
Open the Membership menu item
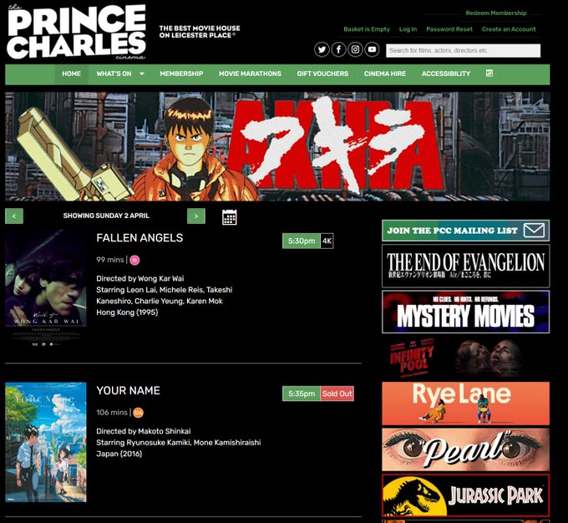tap(181, 74)
